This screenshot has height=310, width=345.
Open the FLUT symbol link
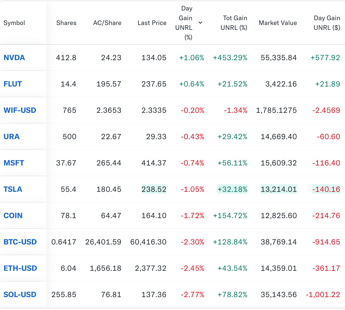13,84
